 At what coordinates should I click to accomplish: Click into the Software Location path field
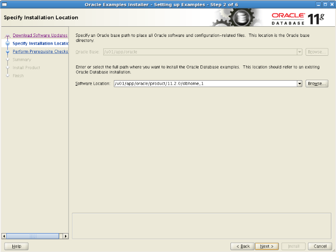pyautogui.click(x=205, y=83)
